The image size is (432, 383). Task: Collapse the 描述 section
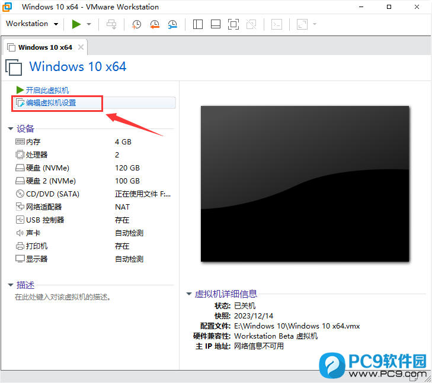coord(11,285)
